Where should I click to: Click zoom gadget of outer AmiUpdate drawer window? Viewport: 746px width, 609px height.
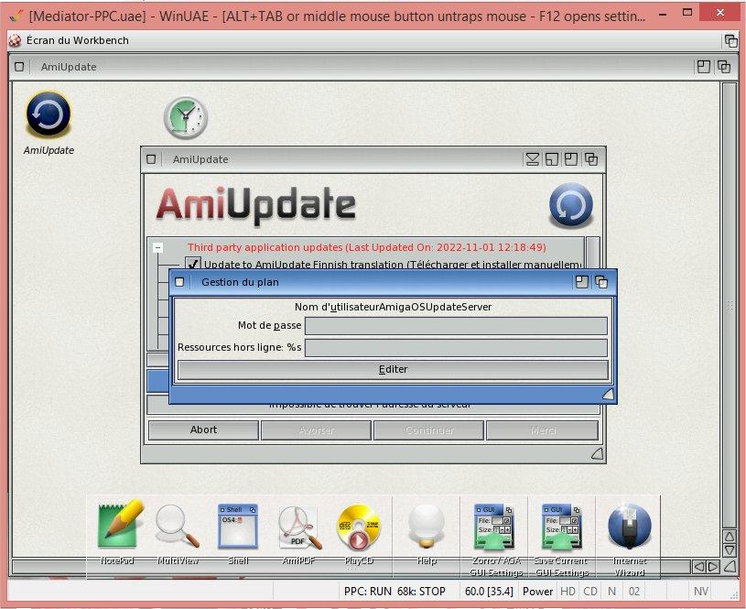pyautogui.click(x=704, y=67)
